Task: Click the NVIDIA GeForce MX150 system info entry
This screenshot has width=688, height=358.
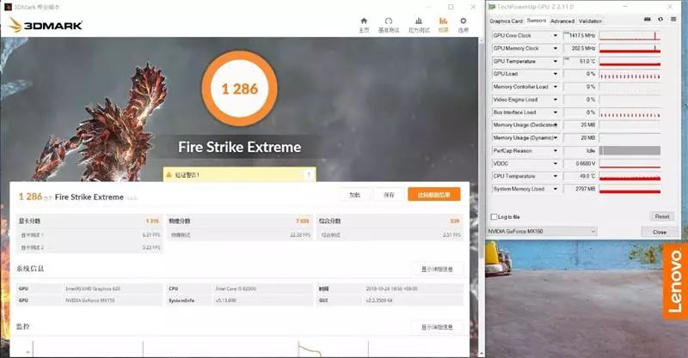Action: click(90, 300)
